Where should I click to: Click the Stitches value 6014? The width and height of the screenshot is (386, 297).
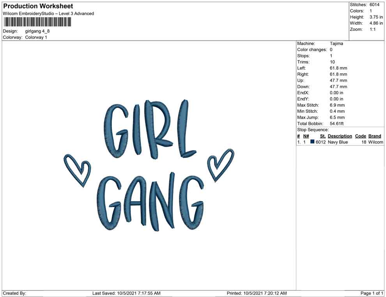point(374,5)
